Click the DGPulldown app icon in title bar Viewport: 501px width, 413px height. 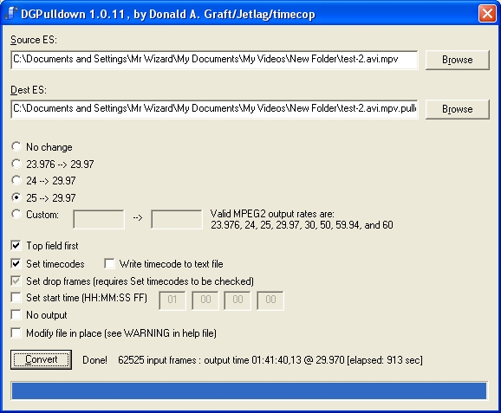[x=11, y=13]
